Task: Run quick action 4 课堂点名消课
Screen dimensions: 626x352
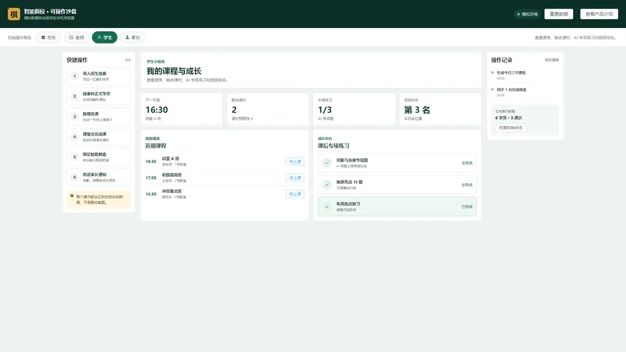Action: point(98,137)
